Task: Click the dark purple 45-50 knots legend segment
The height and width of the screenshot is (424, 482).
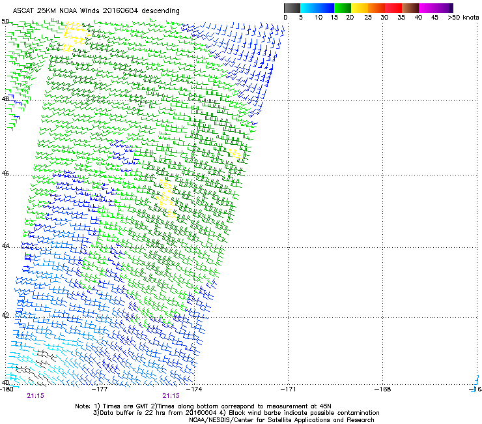Action: point(444,8)
